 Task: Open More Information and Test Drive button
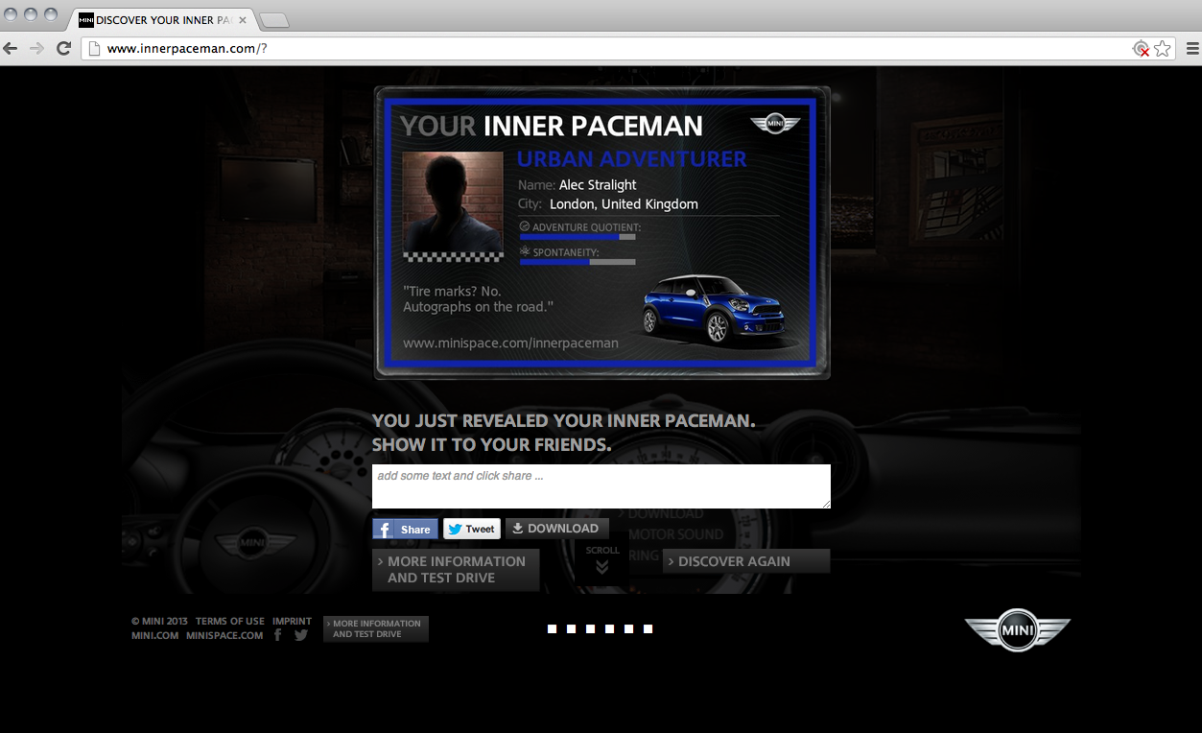[456, 570]
